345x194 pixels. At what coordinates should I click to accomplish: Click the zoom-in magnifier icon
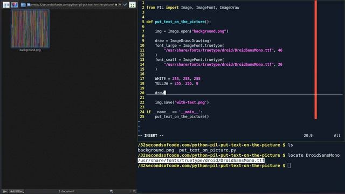134,191
